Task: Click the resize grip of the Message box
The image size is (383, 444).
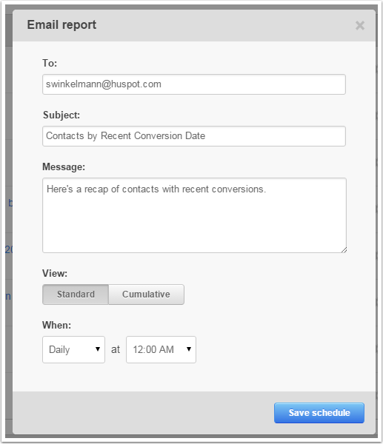Action: click(344, 250)
